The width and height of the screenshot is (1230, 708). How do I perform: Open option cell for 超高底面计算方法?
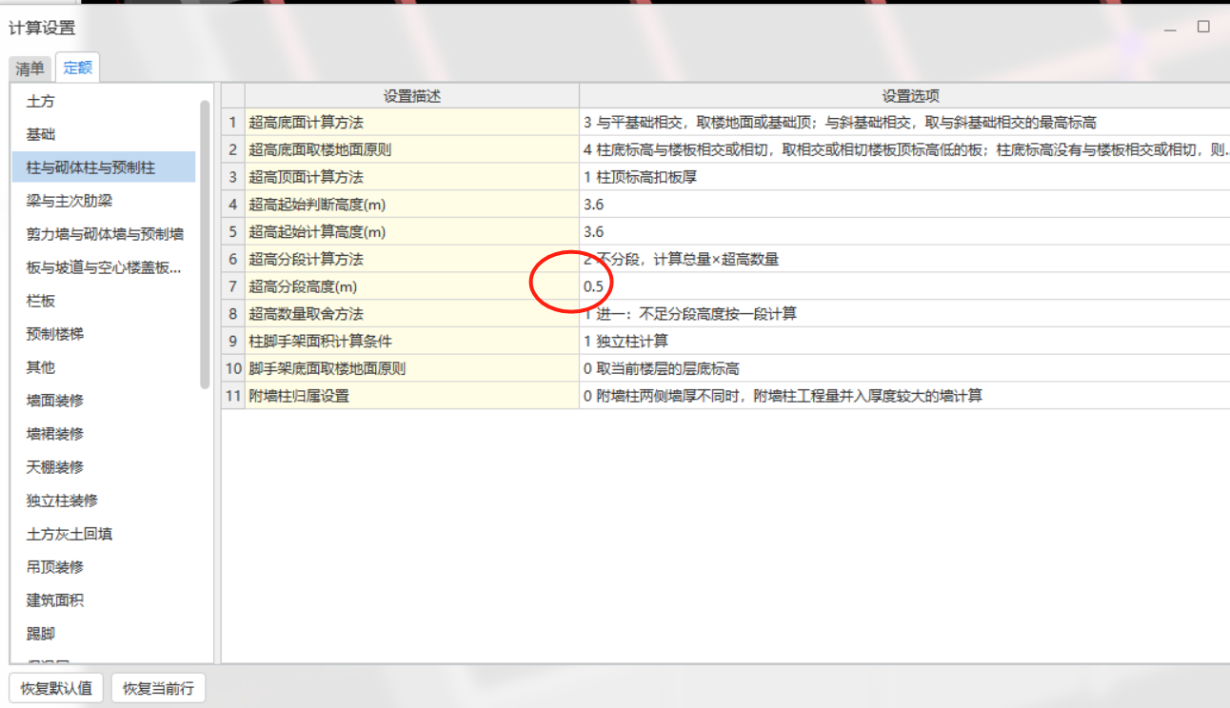(x=904, y=123)
